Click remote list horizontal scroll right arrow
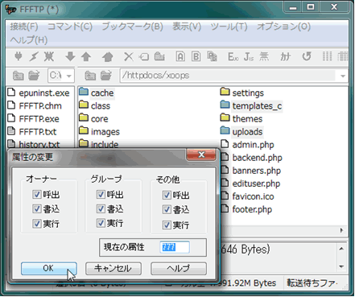The width and height of the screenshot is (355, 297). (341, 230)
